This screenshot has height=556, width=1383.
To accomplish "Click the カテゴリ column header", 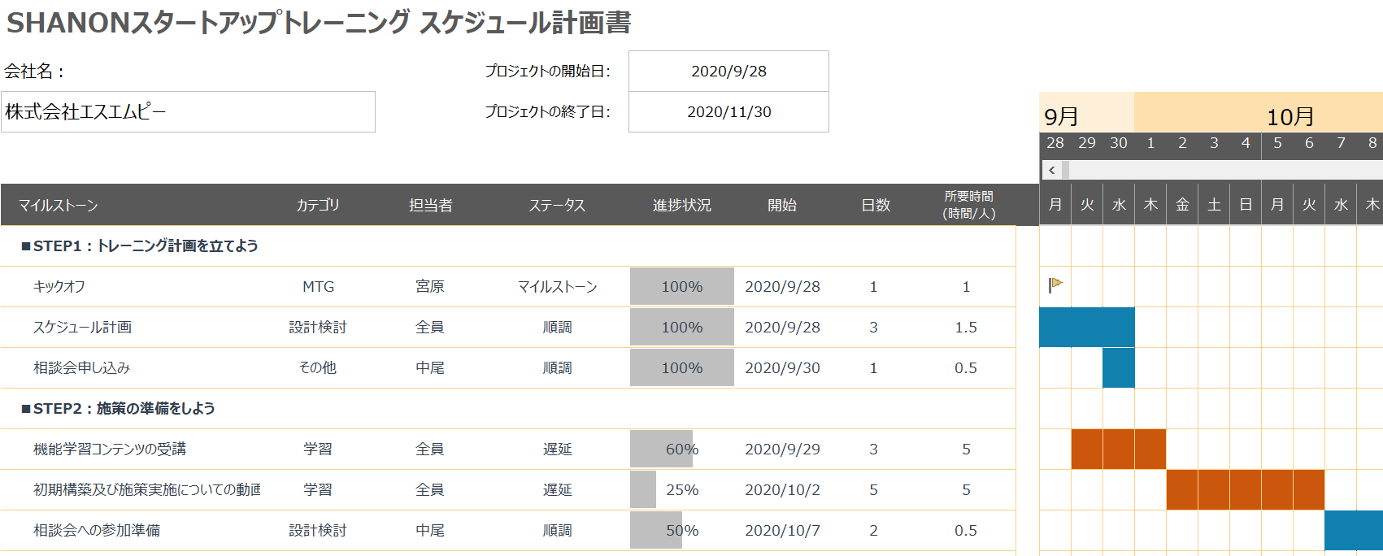I will click(x=318, y=205).
